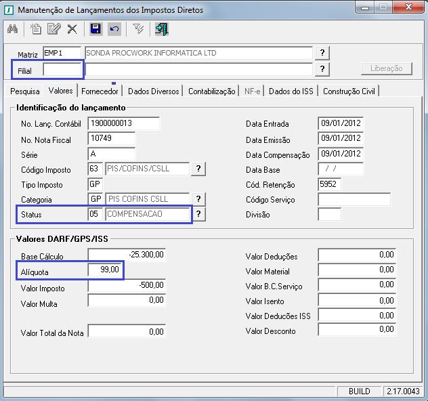
Task: Open lookup for Matriz field
Action: coord(322,53)
